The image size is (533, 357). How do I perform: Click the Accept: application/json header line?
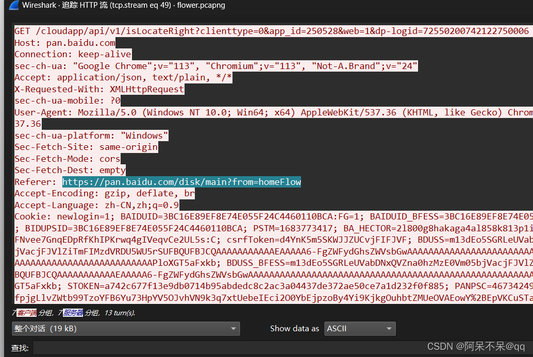123,77
